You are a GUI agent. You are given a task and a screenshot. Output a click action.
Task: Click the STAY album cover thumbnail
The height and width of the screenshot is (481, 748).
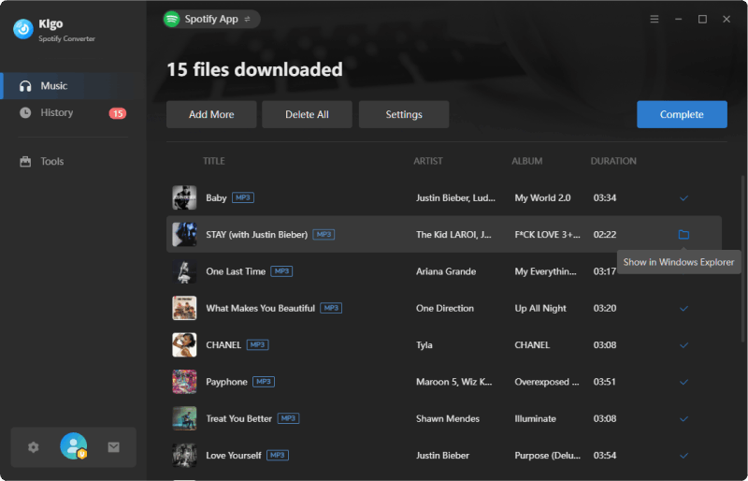click(x=184, y=235)
